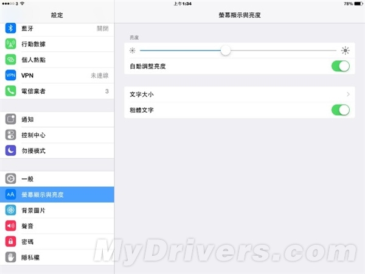Click the unfilled brightness track
The image size is (365, 274).
click(x=283, y=51)
